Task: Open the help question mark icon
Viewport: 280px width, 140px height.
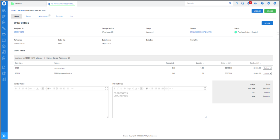Action: click(x=262, y=3)
